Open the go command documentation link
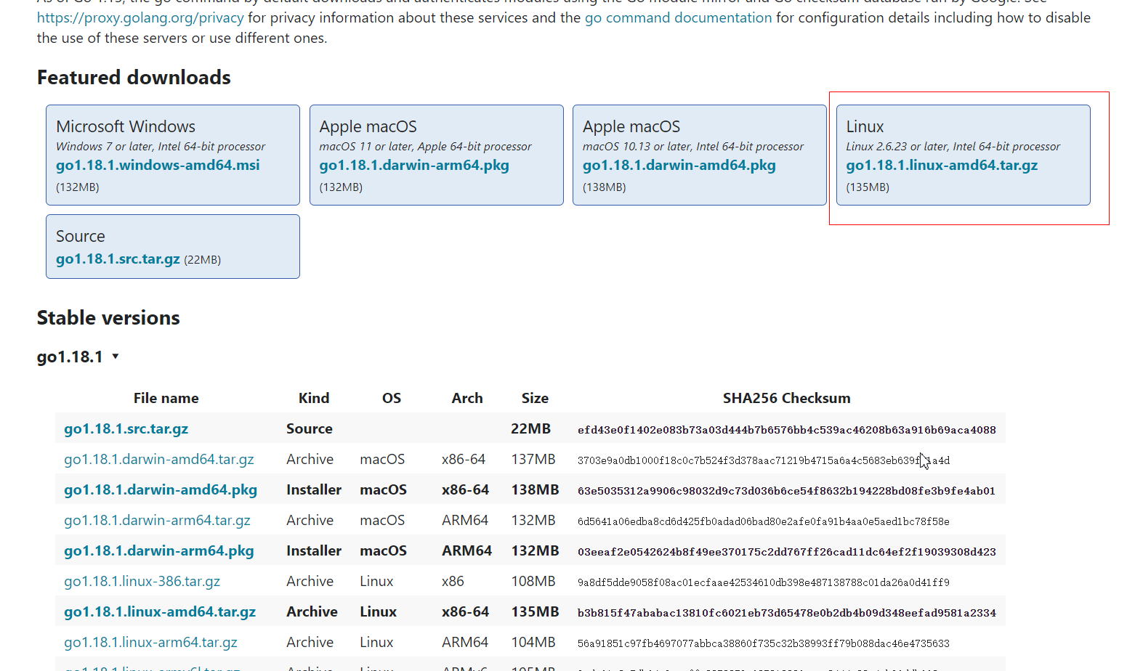 [678, 17]
